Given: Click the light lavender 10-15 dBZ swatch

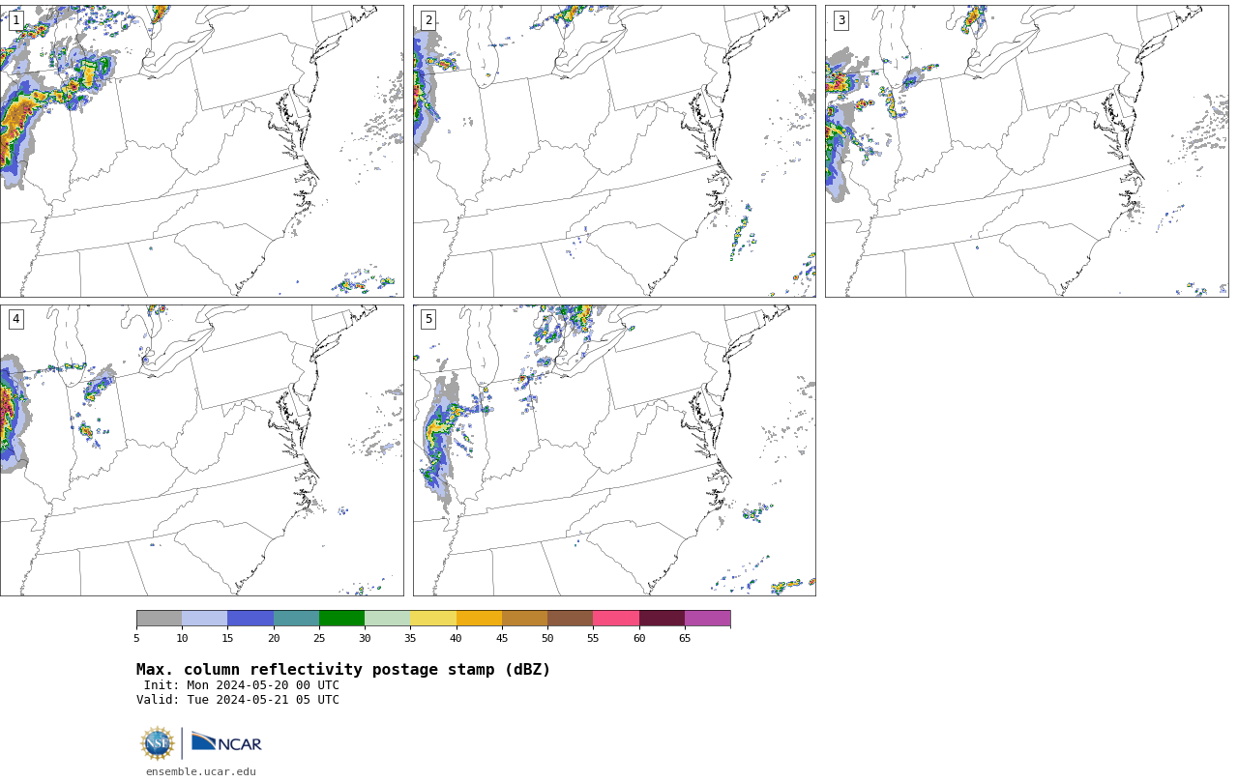Looking at the screenshot, I should pos(205,619).
